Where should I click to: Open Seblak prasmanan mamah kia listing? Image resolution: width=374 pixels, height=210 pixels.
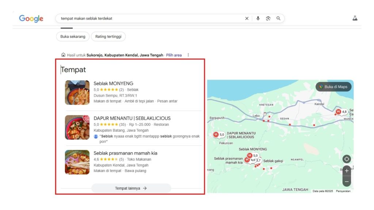click(125, 153)
